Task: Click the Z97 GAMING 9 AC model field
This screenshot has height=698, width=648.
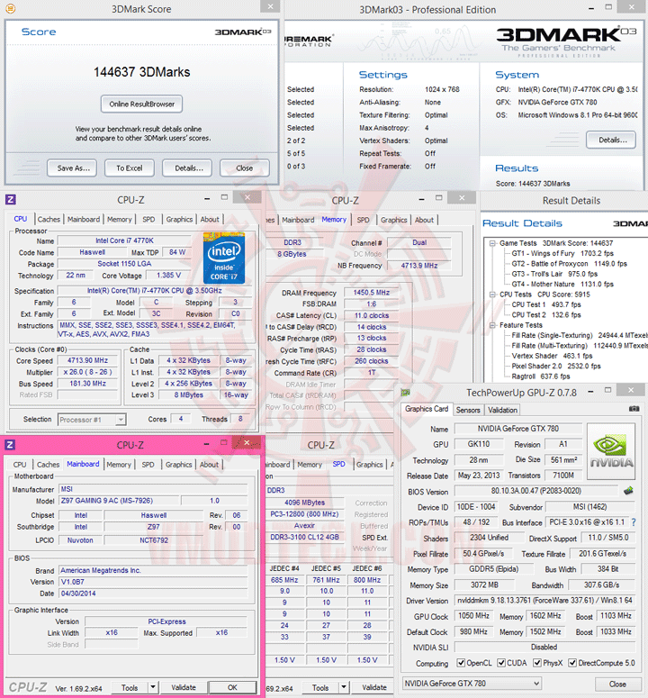Action: 120,501
